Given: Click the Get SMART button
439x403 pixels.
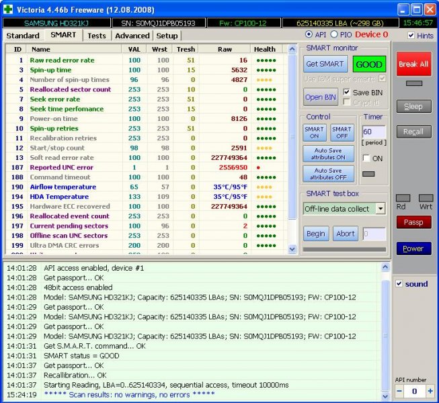Looking at the screenshot, I should (325, 64).
